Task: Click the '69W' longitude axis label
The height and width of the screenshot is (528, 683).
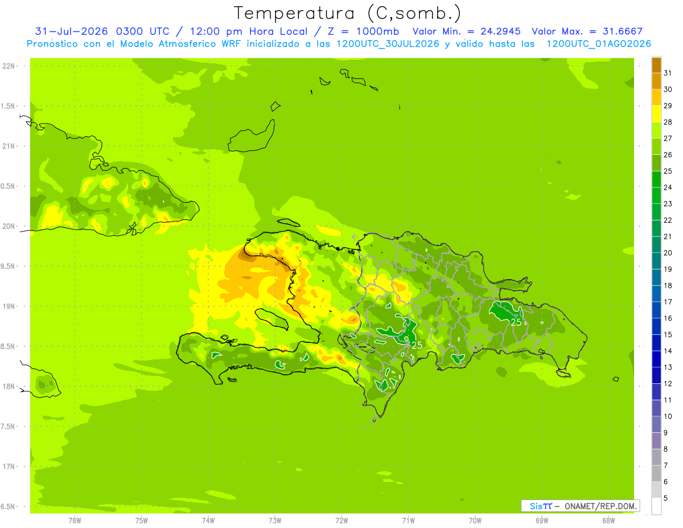Action: pos(542,520)
